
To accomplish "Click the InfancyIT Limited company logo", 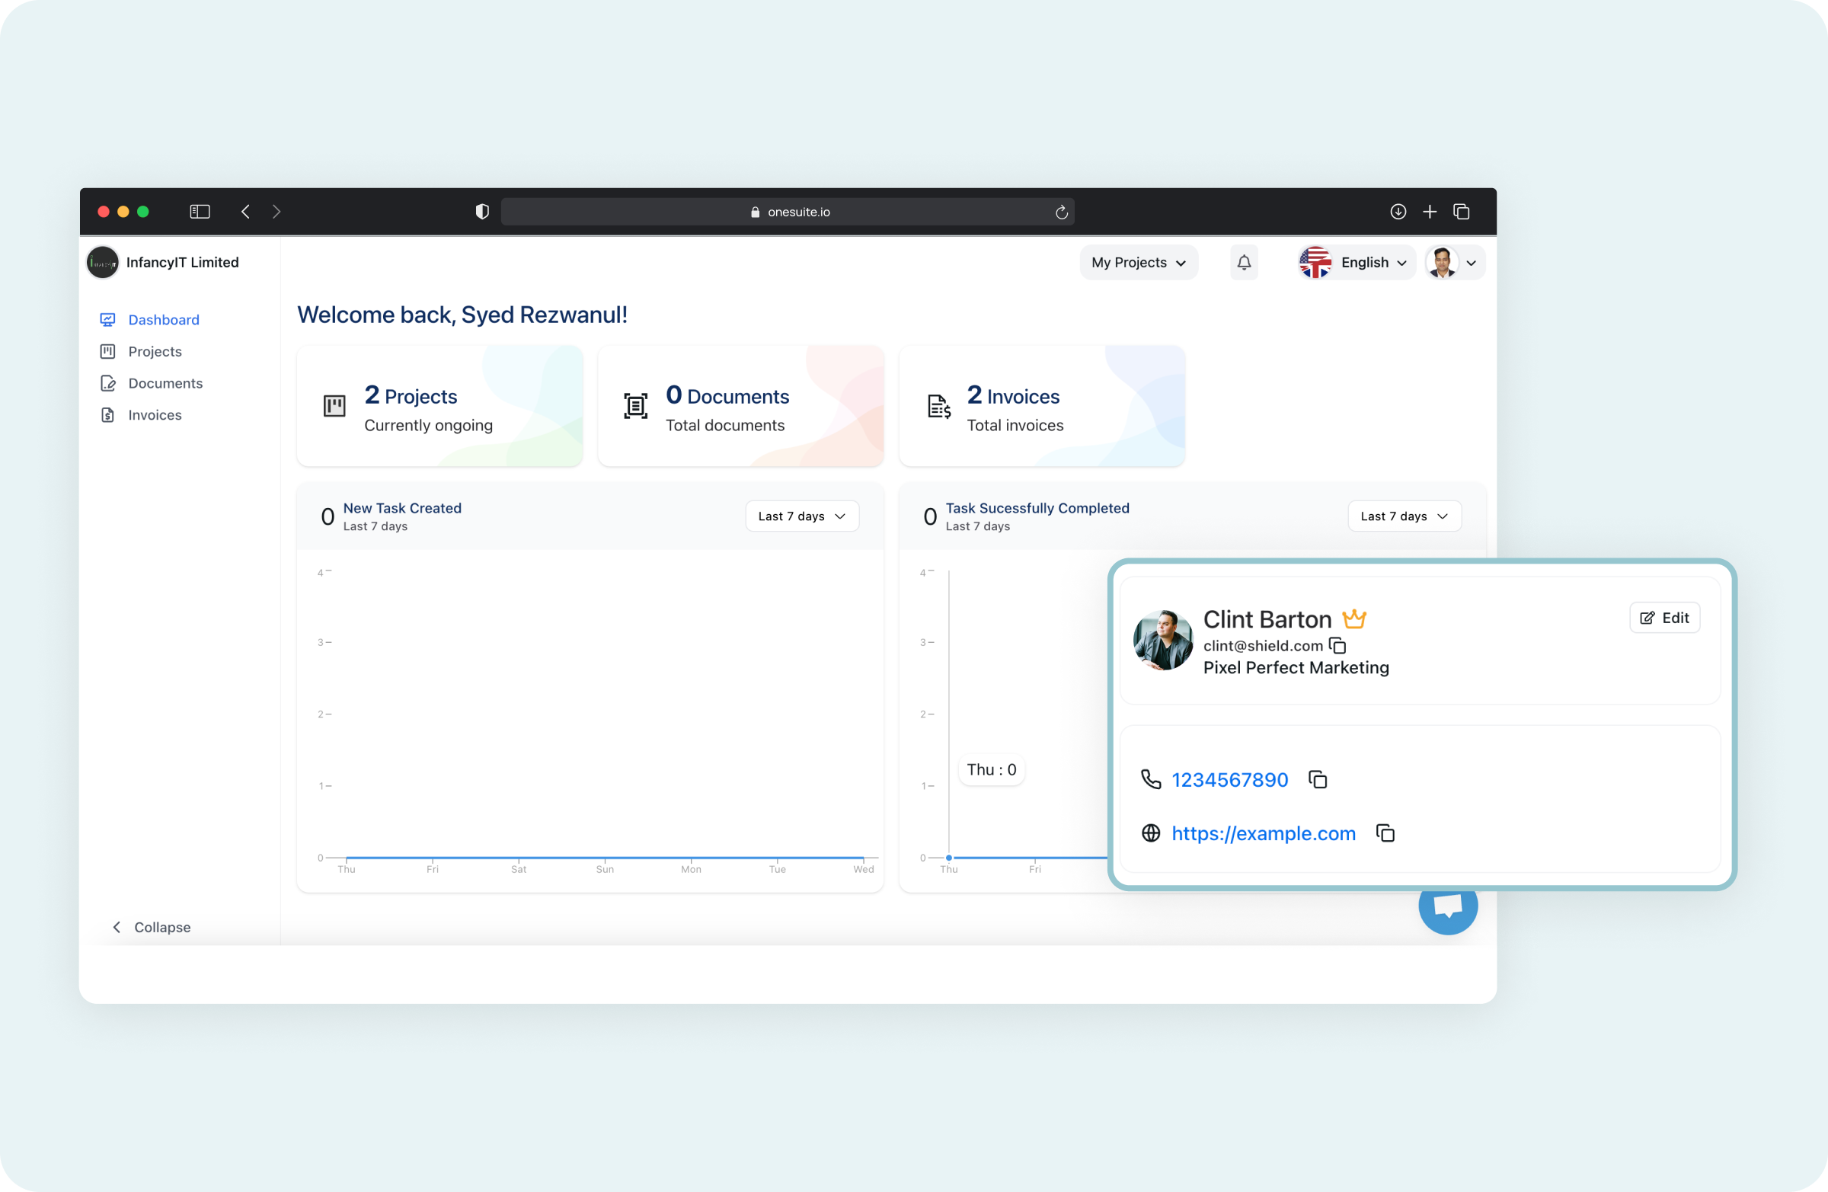I will (x=103, y=263).
